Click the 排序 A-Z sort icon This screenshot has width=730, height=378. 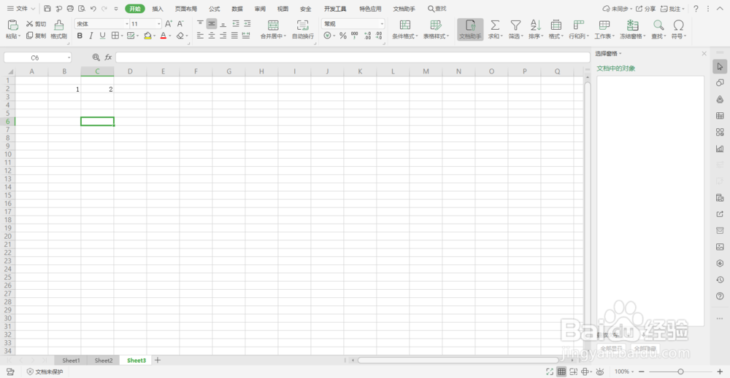coord(536,25)
